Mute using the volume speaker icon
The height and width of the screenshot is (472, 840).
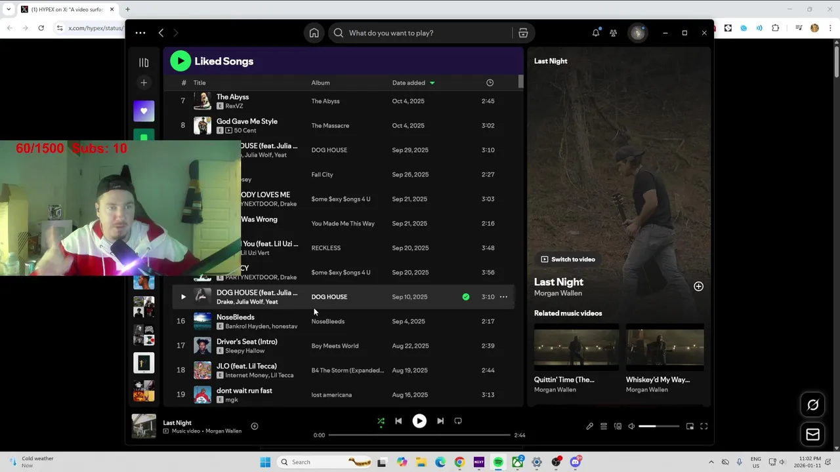pos(631,426)
